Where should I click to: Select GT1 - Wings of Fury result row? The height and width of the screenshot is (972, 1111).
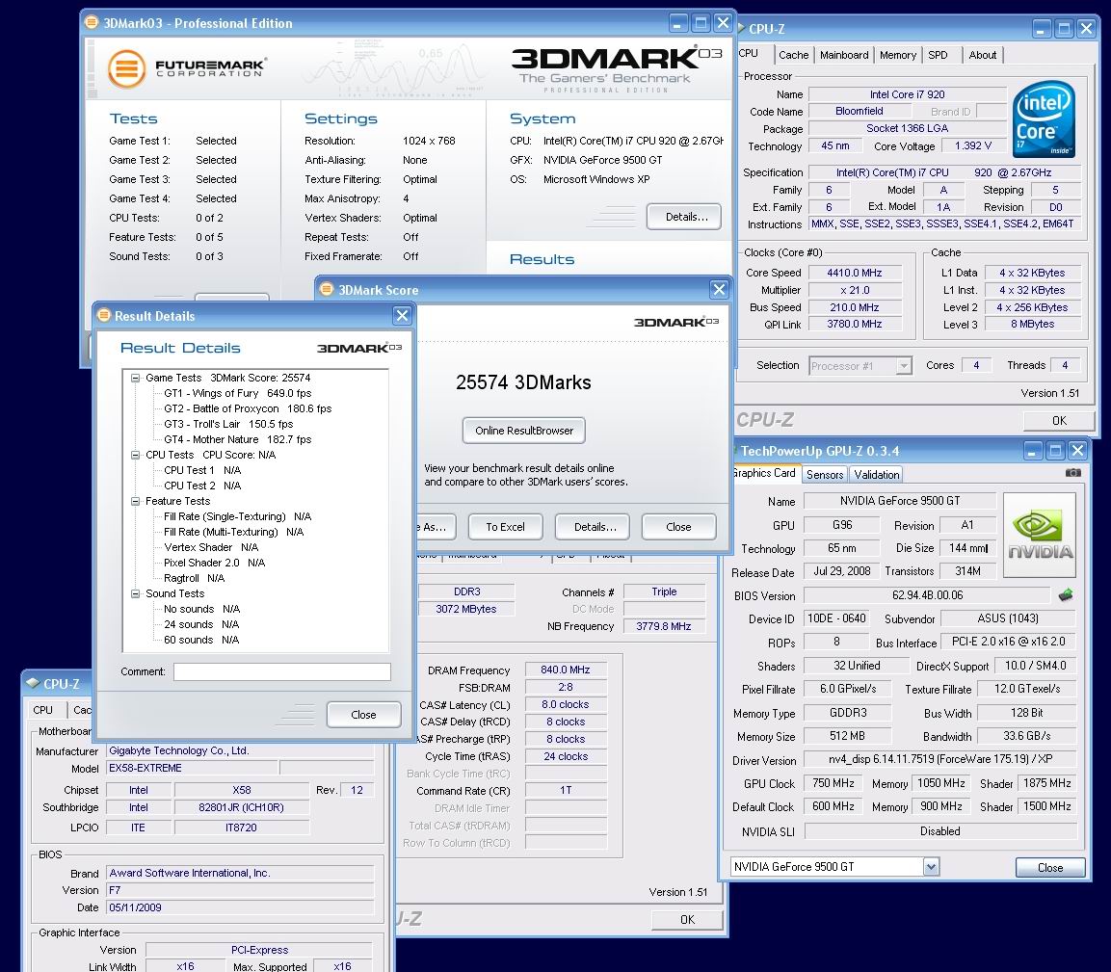click(237, 393)
